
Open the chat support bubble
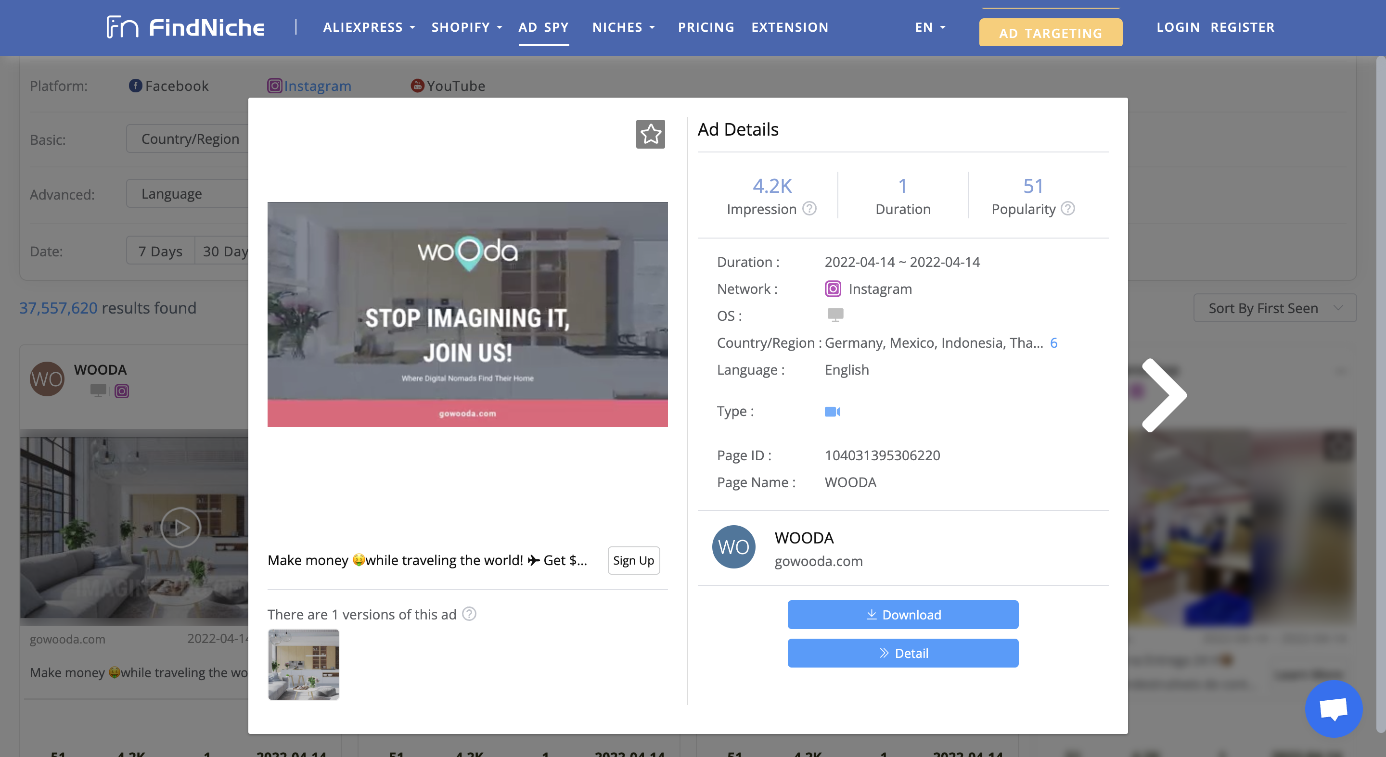[x=1333, y=708]
